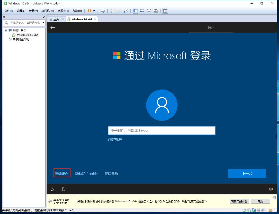The height and width of the screenshot is (214, 279).
Task: Close the Windows 10 x64 tab
Action: tap(95, 19)
